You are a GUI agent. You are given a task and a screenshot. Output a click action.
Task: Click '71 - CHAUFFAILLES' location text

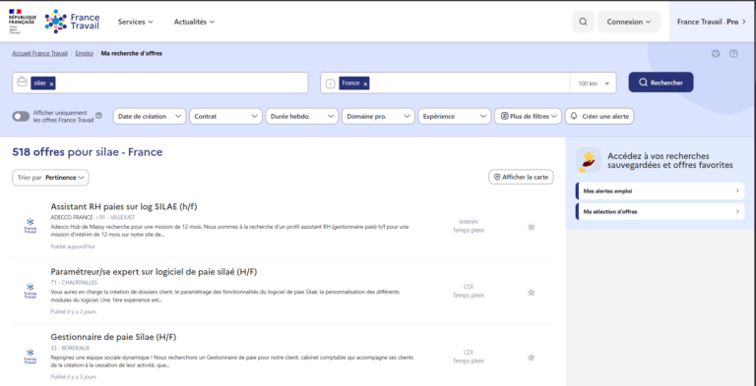coord(74,283)
